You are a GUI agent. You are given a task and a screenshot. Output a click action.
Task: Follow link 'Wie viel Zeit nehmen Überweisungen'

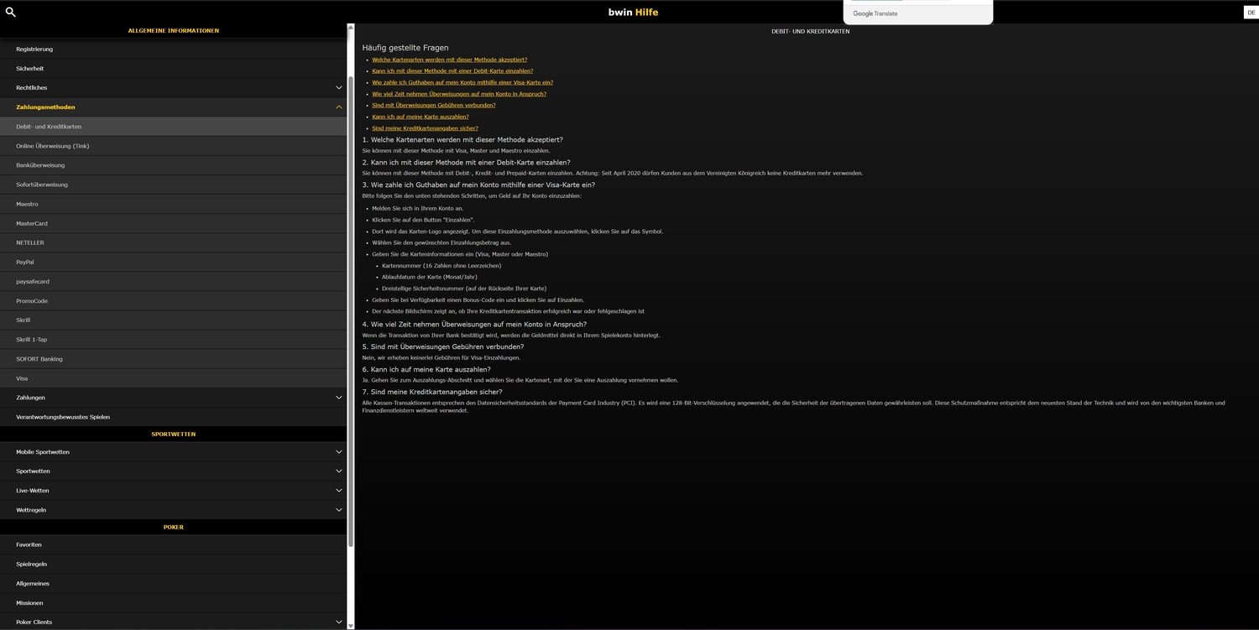[459, 94]
